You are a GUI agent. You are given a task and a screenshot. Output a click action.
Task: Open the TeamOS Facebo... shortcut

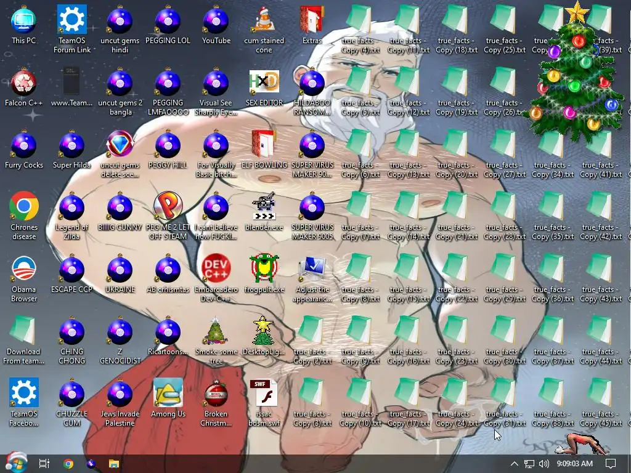pyautogui.click(x=24, y=403)
